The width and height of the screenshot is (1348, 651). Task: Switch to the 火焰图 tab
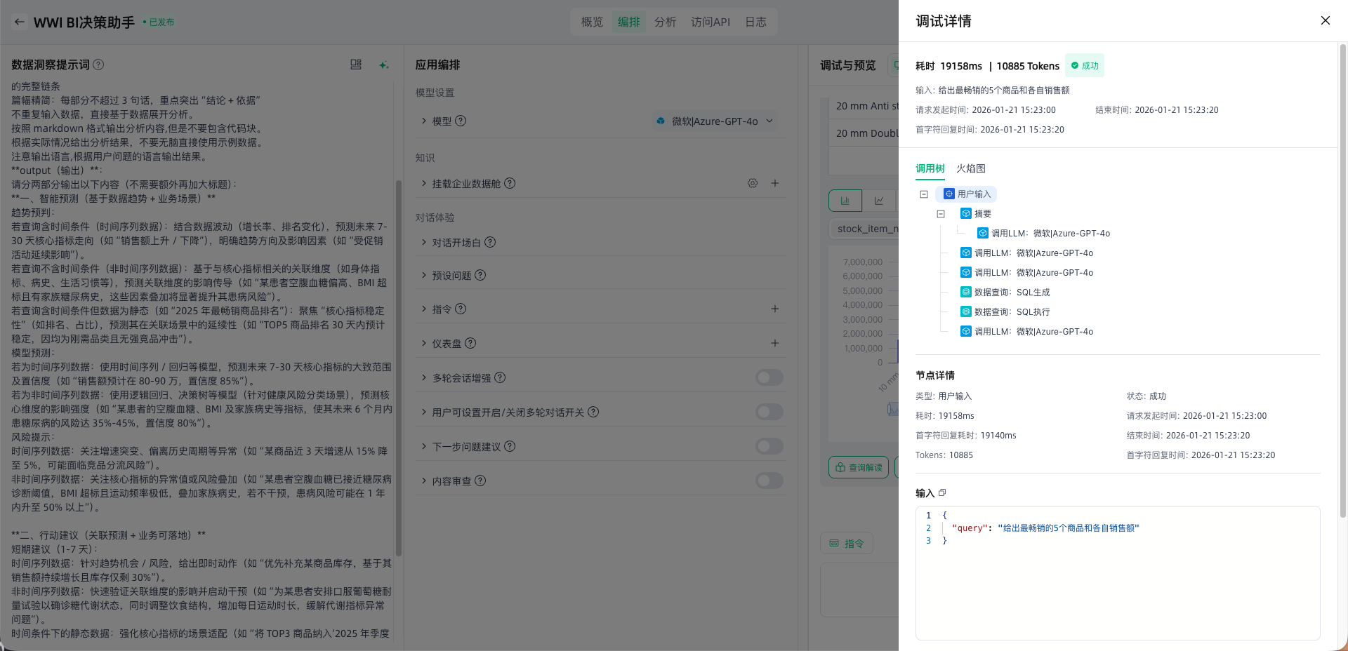(970, 168)
